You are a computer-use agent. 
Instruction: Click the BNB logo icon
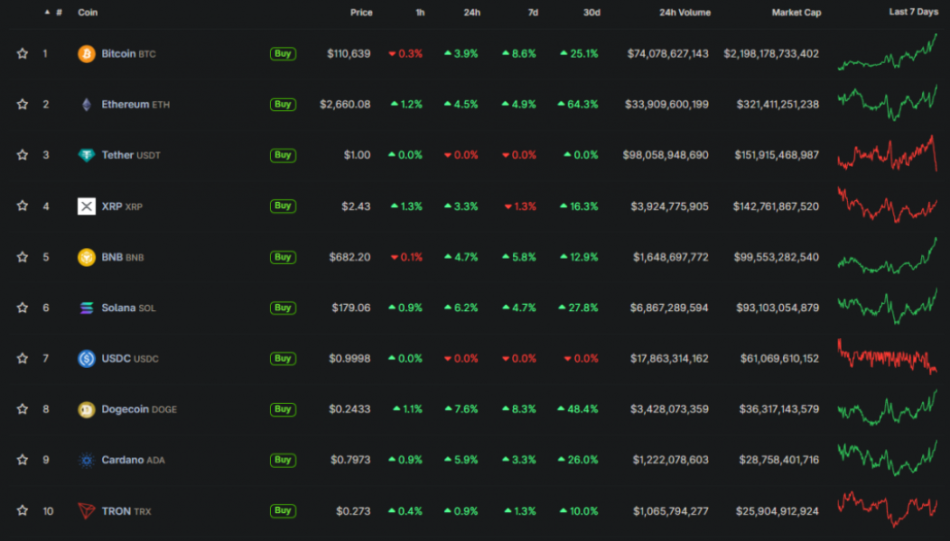pos(86,257)
